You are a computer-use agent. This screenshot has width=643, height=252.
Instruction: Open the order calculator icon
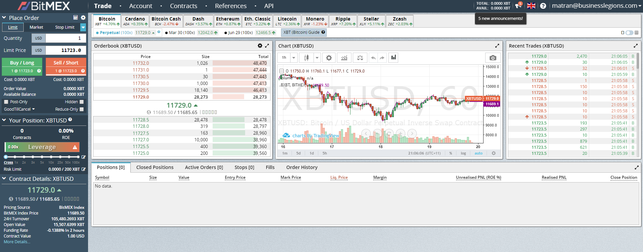[x=76, y=18]
